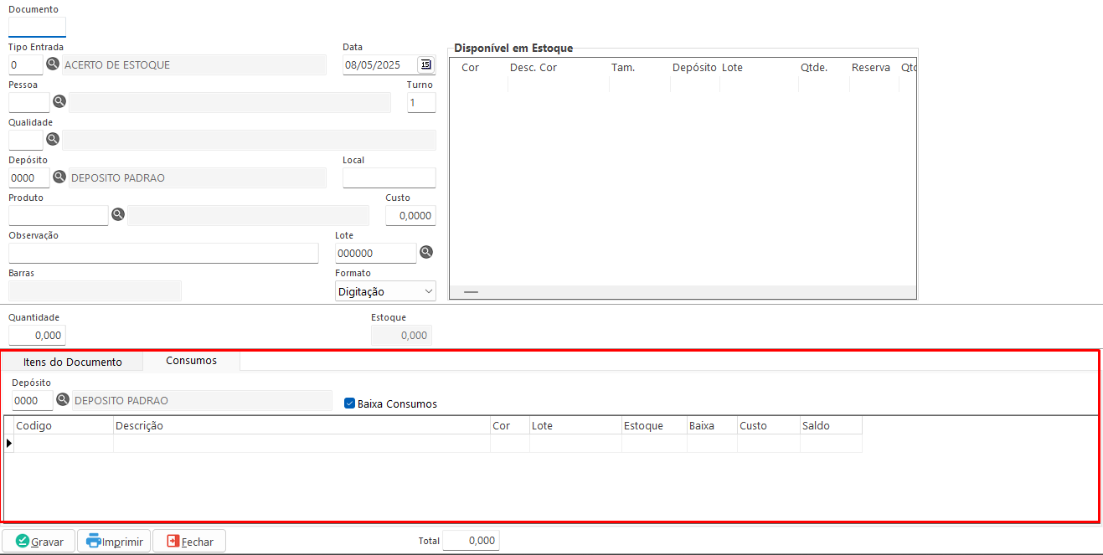
Task: Open the Data calendar picker icon
Action: 425,64
